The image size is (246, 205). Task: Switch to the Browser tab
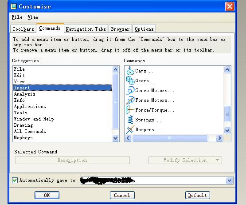[x=120, y=29]
